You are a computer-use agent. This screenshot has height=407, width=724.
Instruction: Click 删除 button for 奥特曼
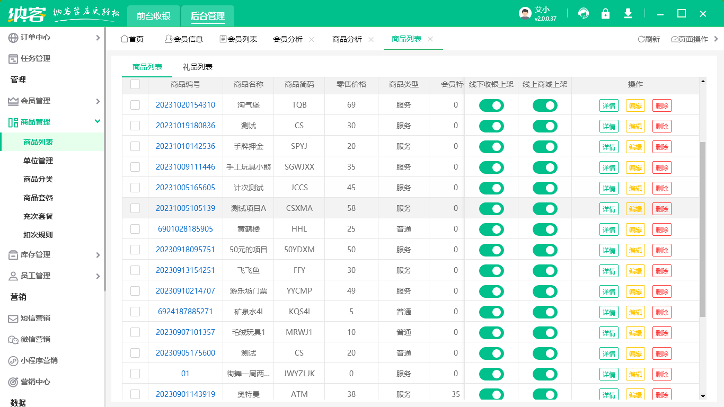pos(662,395)
